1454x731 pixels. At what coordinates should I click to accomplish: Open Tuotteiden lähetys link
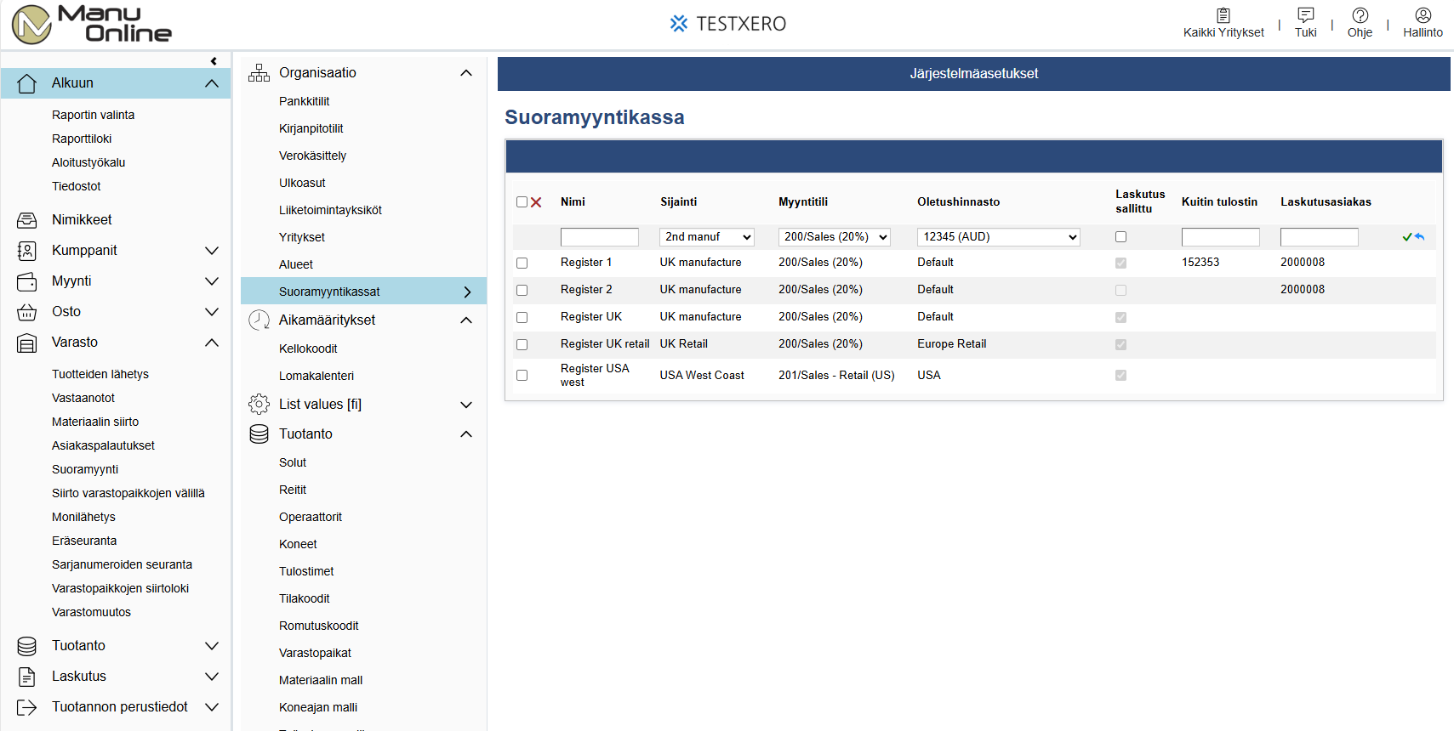pos(100,374)
